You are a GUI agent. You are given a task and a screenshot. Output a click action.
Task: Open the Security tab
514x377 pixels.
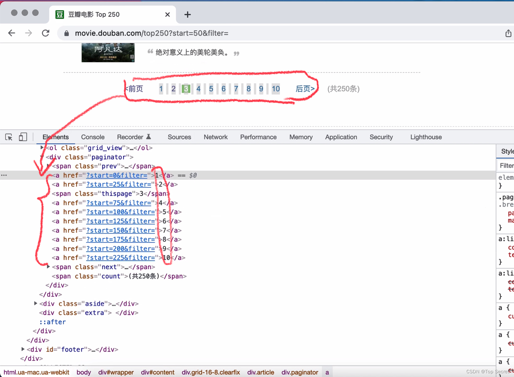click(381, 137)
